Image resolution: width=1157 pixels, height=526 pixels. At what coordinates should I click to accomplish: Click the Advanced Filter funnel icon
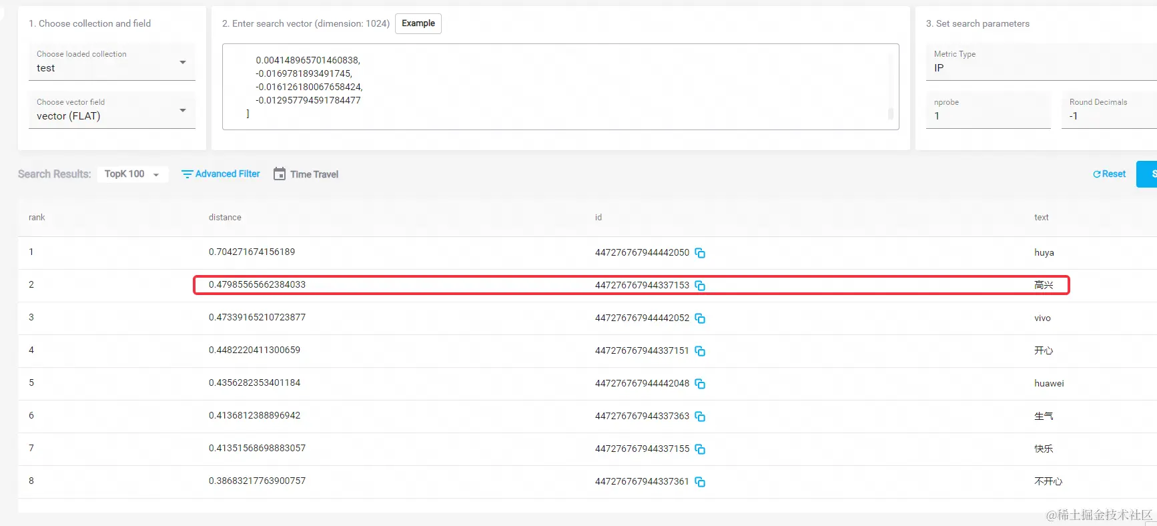187,174
